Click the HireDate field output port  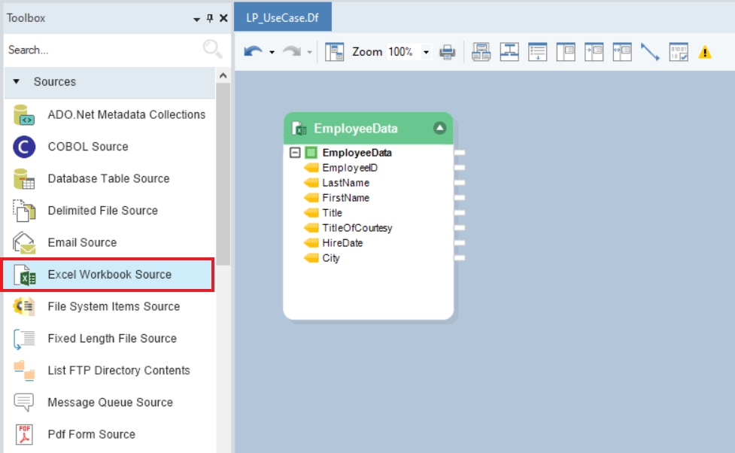pyautogui.click(x=460, y=243)
